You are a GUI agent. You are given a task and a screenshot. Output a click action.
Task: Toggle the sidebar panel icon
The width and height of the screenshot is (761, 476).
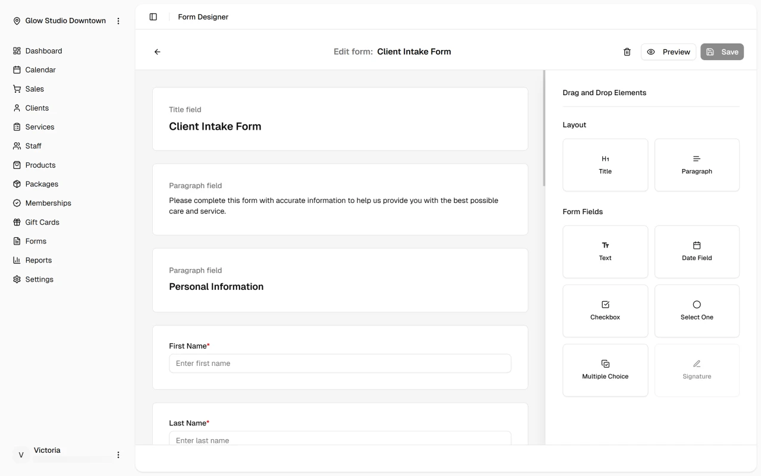(x=153, y=17)
